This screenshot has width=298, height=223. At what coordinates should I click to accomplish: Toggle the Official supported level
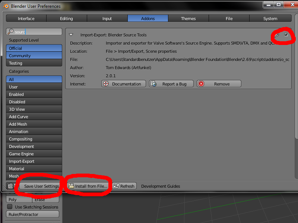tap(34, 48)
